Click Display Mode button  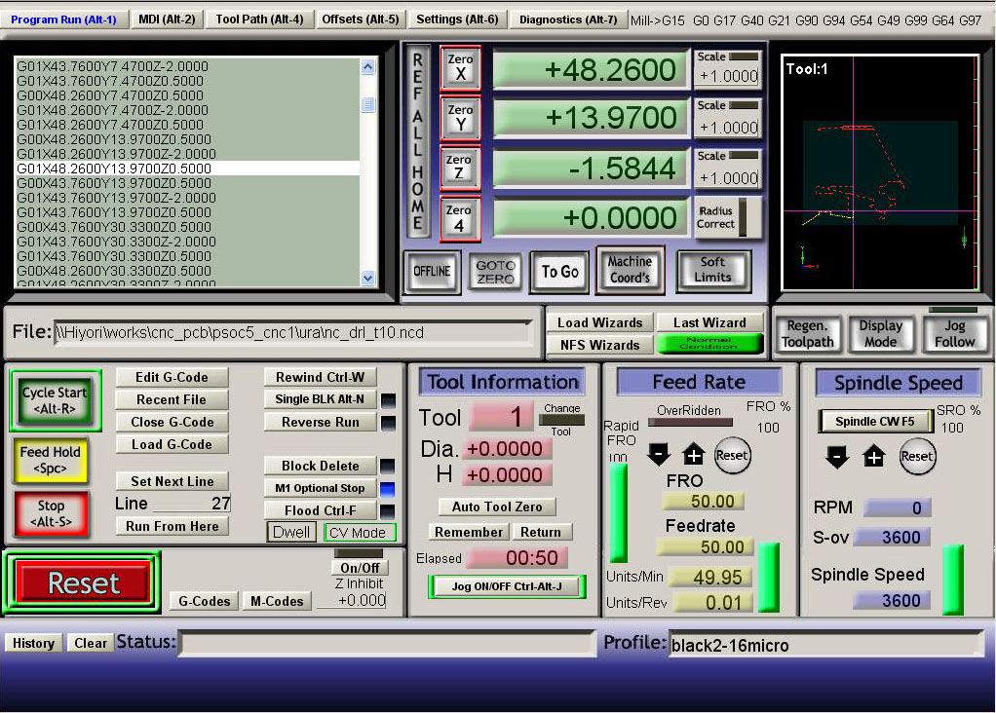point(880,334)
